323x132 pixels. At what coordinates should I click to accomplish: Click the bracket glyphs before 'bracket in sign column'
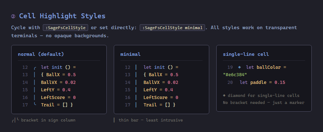pyautogui.click(x=15, y=120)
